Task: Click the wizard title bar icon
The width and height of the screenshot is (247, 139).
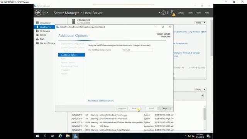Action: 58,27
